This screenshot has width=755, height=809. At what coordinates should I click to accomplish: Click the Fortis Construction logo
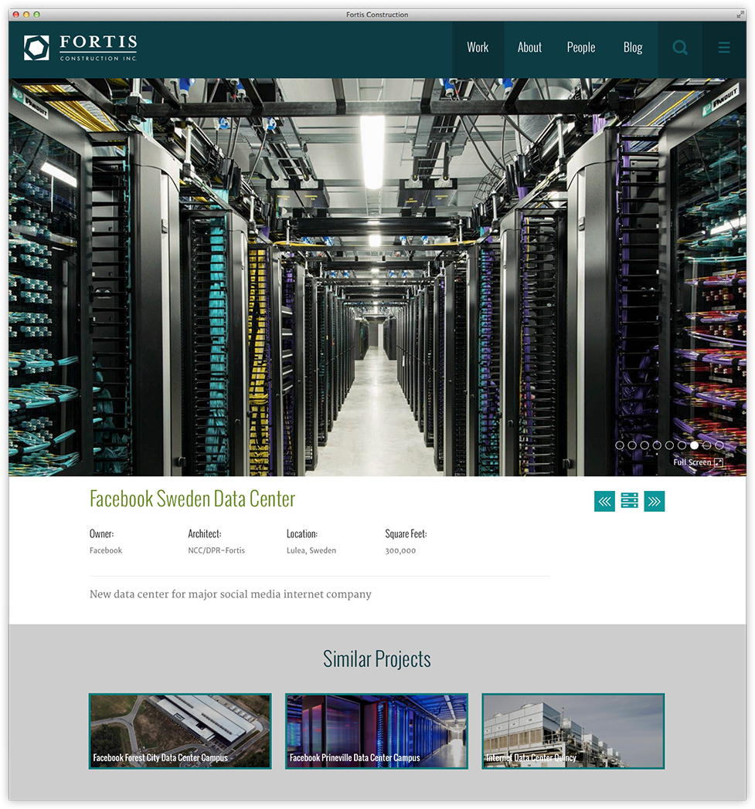click(80, 48)
